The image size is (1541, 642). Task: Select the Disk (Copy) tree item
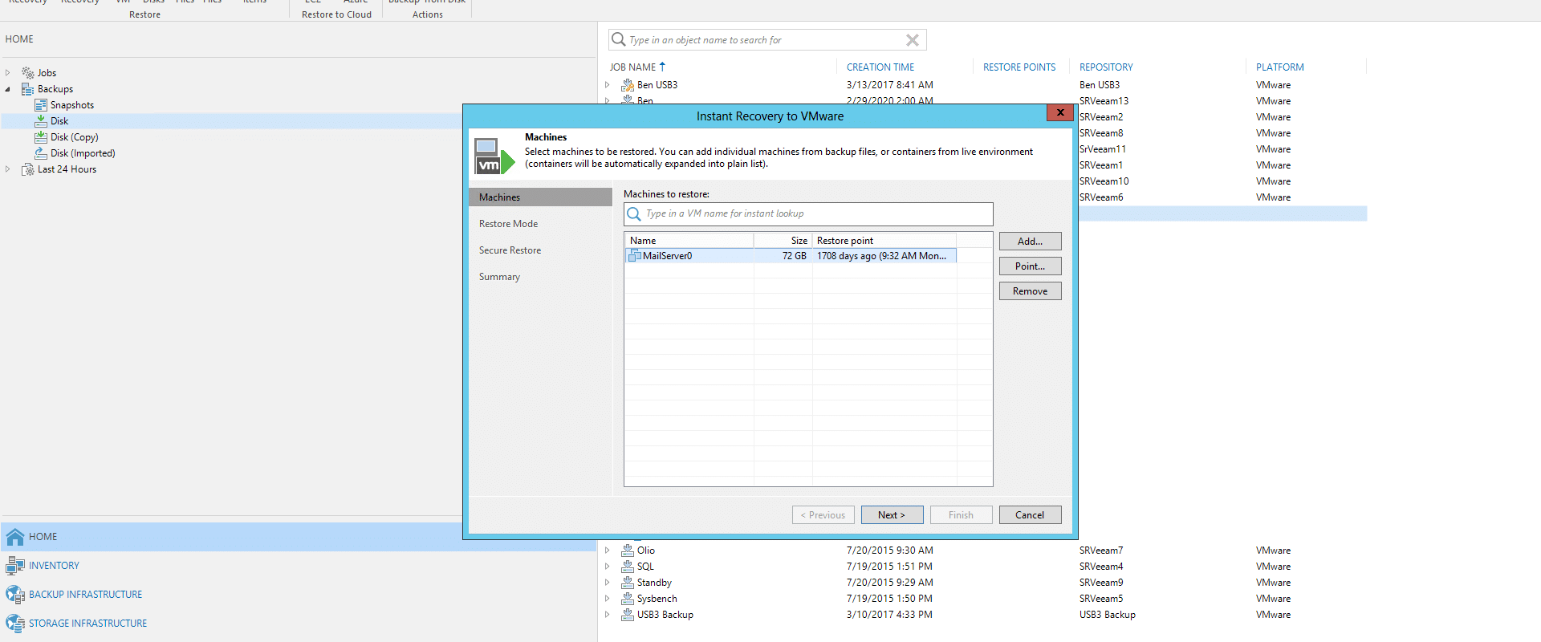pos(75,137)
